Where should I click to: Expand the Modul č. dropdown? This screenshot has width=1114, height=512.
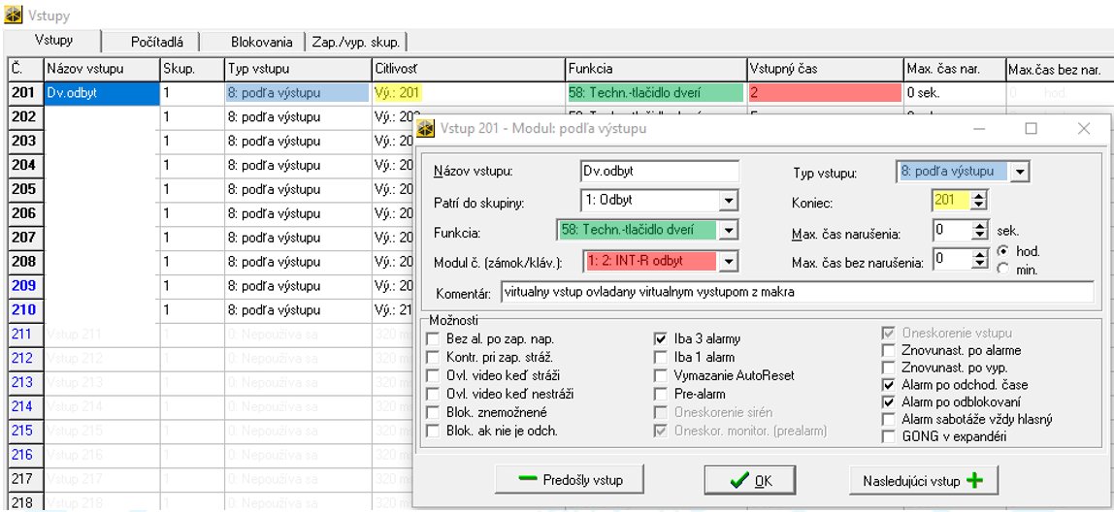click(729, 260)
